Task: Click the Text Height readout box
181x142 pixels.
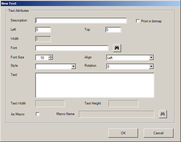Action: 123,103
